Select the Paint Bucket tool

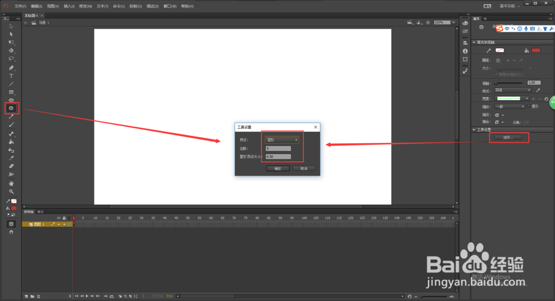[x=11, y=142]
